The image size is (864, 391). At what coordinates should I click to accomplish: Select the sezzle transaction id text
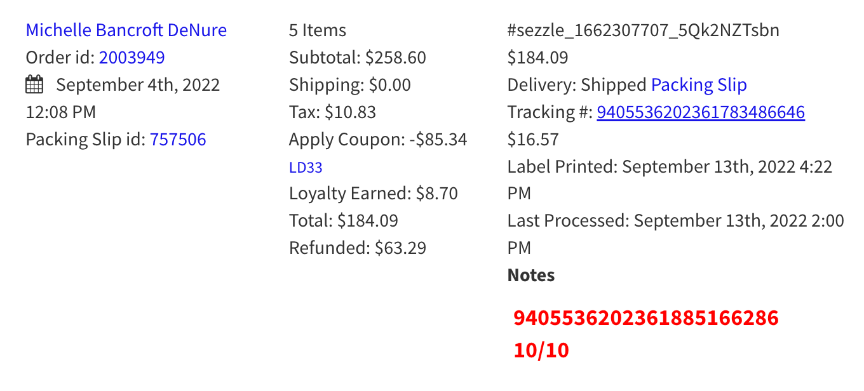[x=644, y=30]
